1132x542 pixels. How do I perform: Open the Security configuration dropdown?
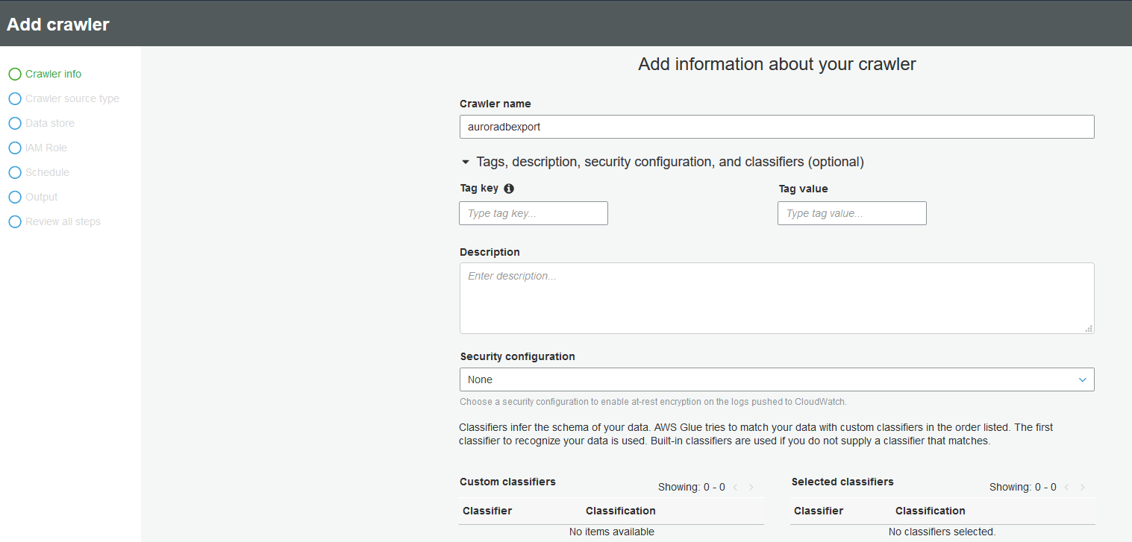click(777, 379)
